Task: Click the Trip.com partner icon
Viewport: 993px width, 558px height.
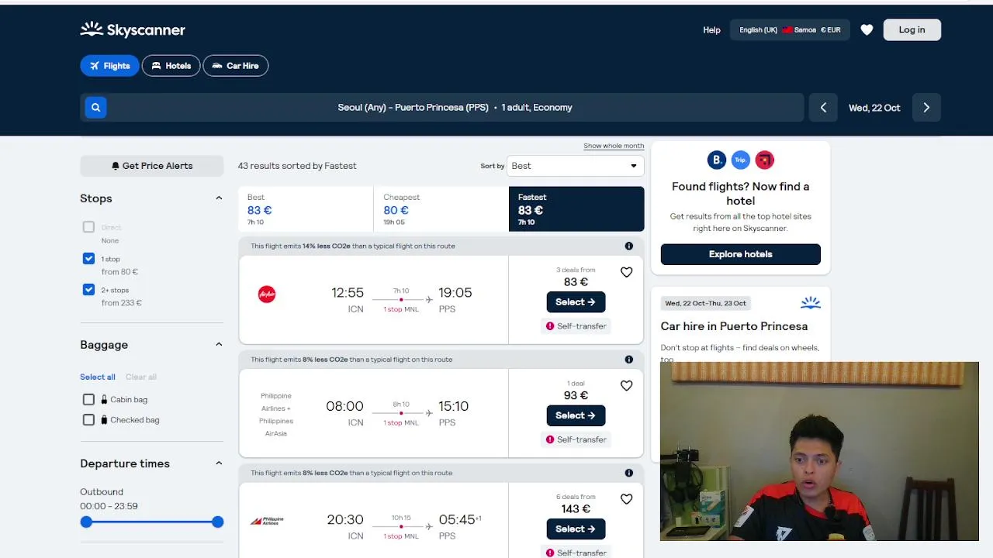Action: tap(741, 160)
